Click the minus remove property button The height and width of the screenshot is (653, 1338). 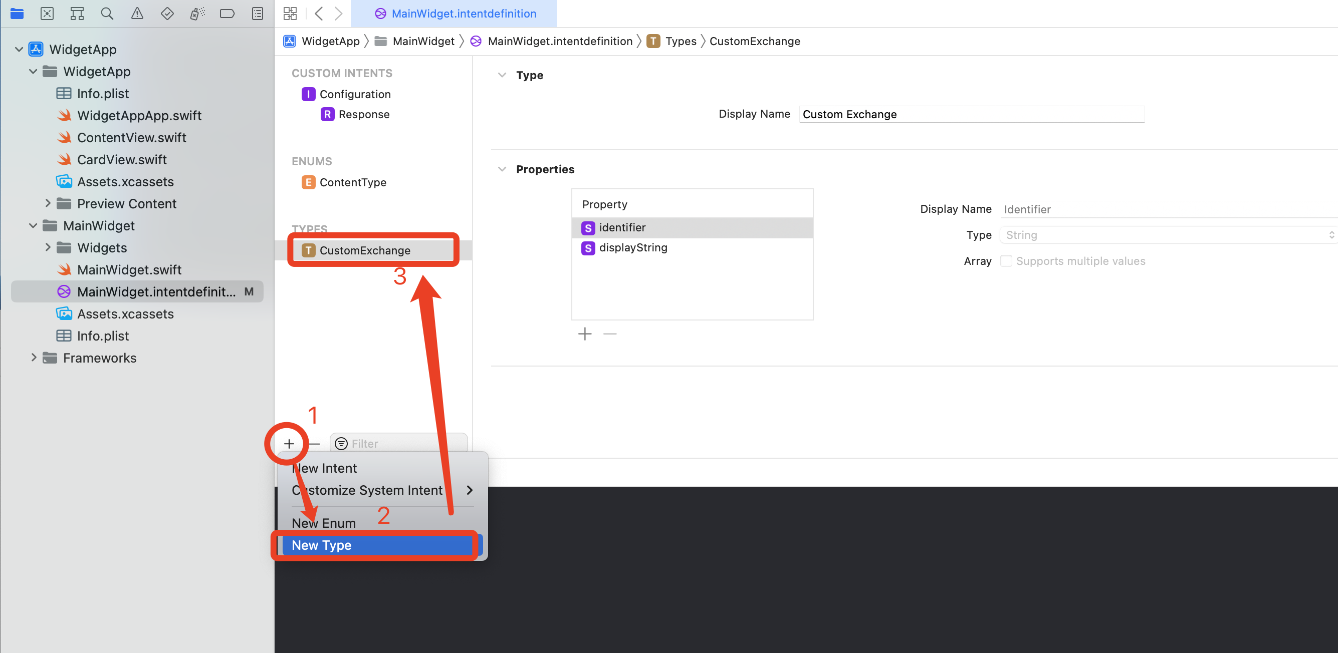pos(610,333)
